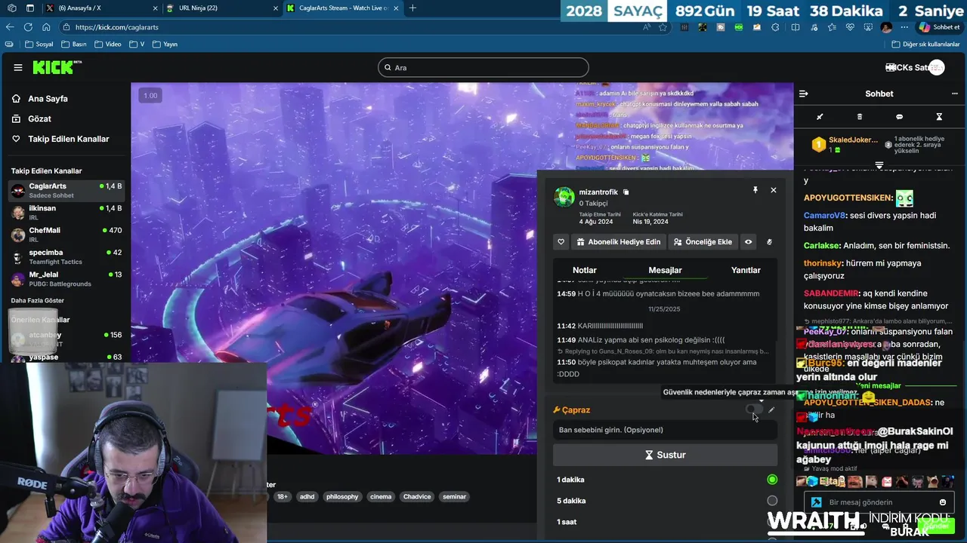Image resolution: width=967 pixels, height=543 pixels.
Task: Open the Video bookmarks folder
Action: (x=107, y=44)
